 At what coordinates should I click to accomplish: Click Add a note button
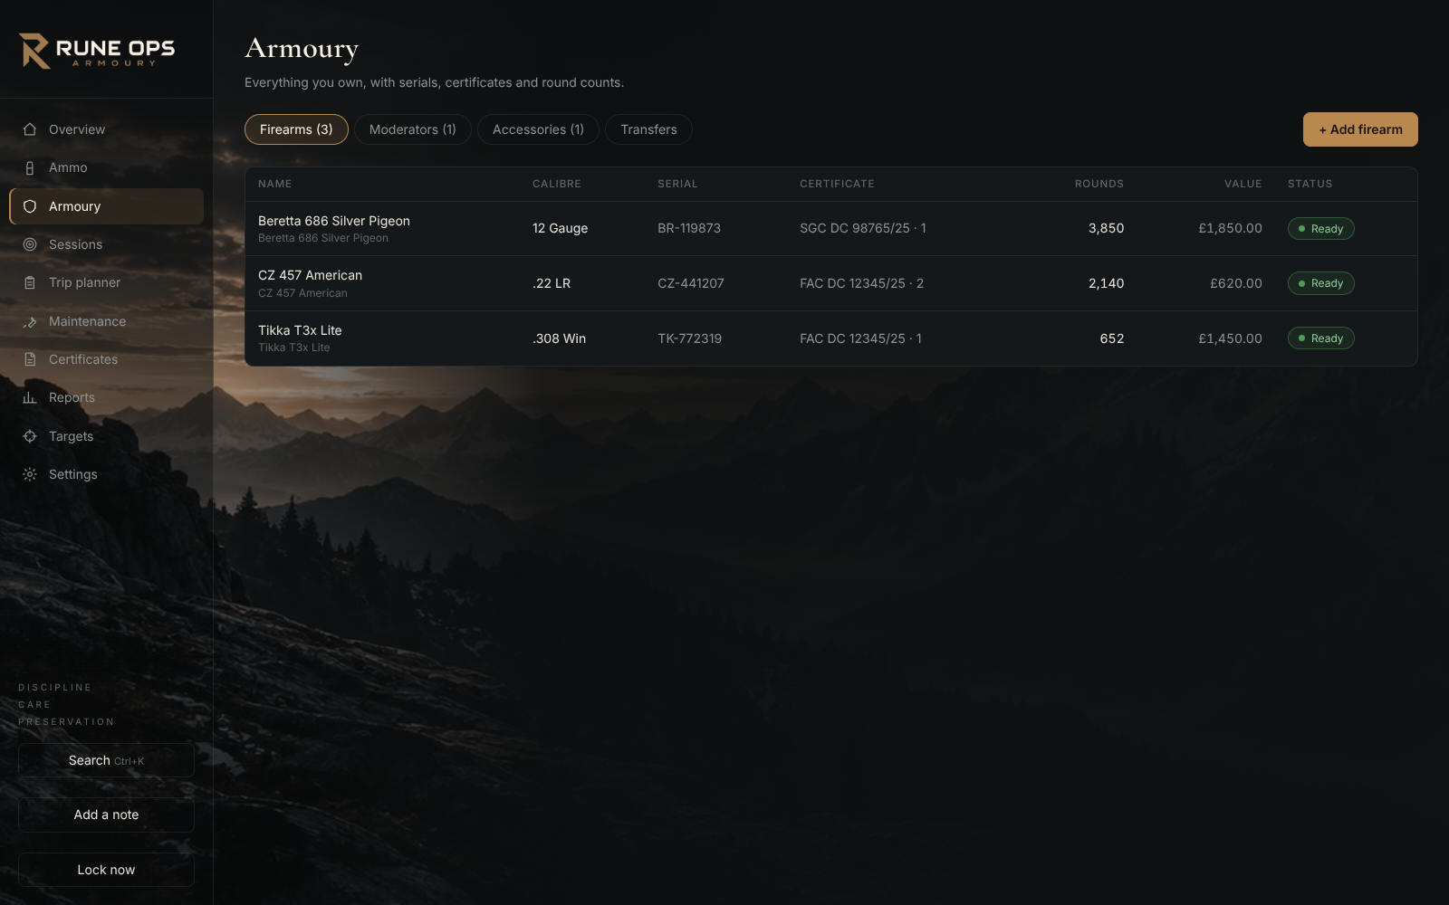tap(106, 814)
